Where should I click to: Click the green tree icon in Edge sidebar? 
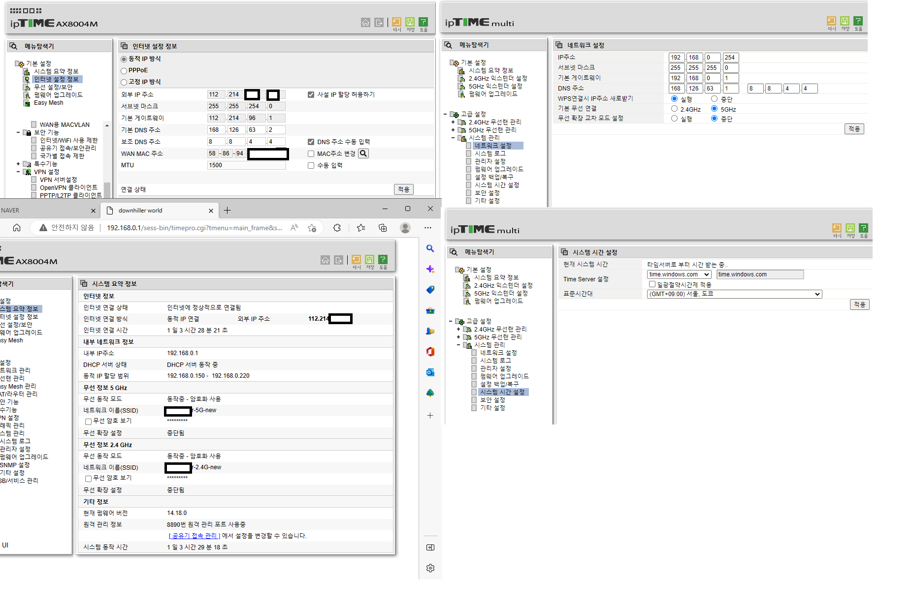point(430,393)
